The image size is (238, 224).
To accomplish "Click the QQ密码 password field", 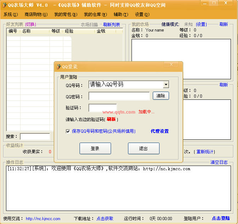I will tap(119, 96).
